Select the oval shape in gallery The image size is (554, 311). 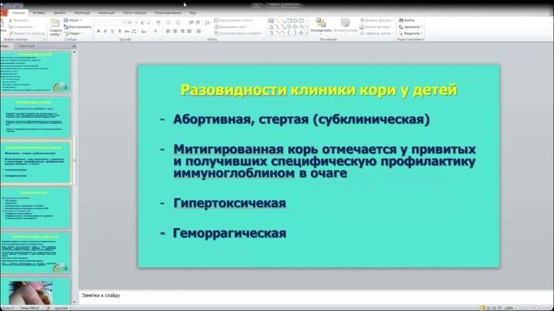295,21
